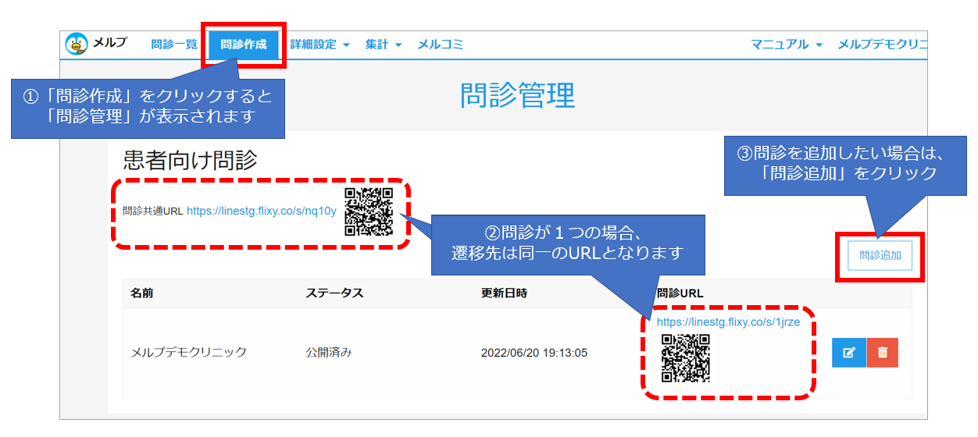The height and width of the screenshot is (437, 978).
Task: Expand the 集計 dropdown menu
Action: click(x=384, y=44)
